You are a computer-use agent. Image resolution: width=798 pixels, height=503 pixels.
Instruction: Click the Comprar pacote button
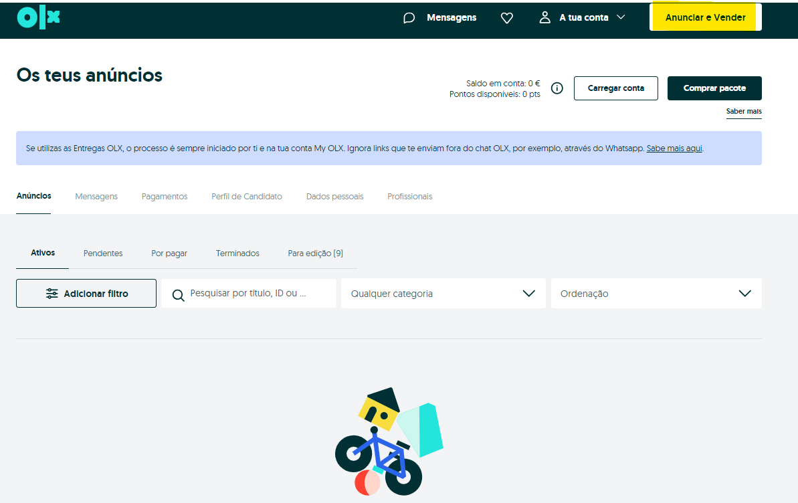point(714,88)
